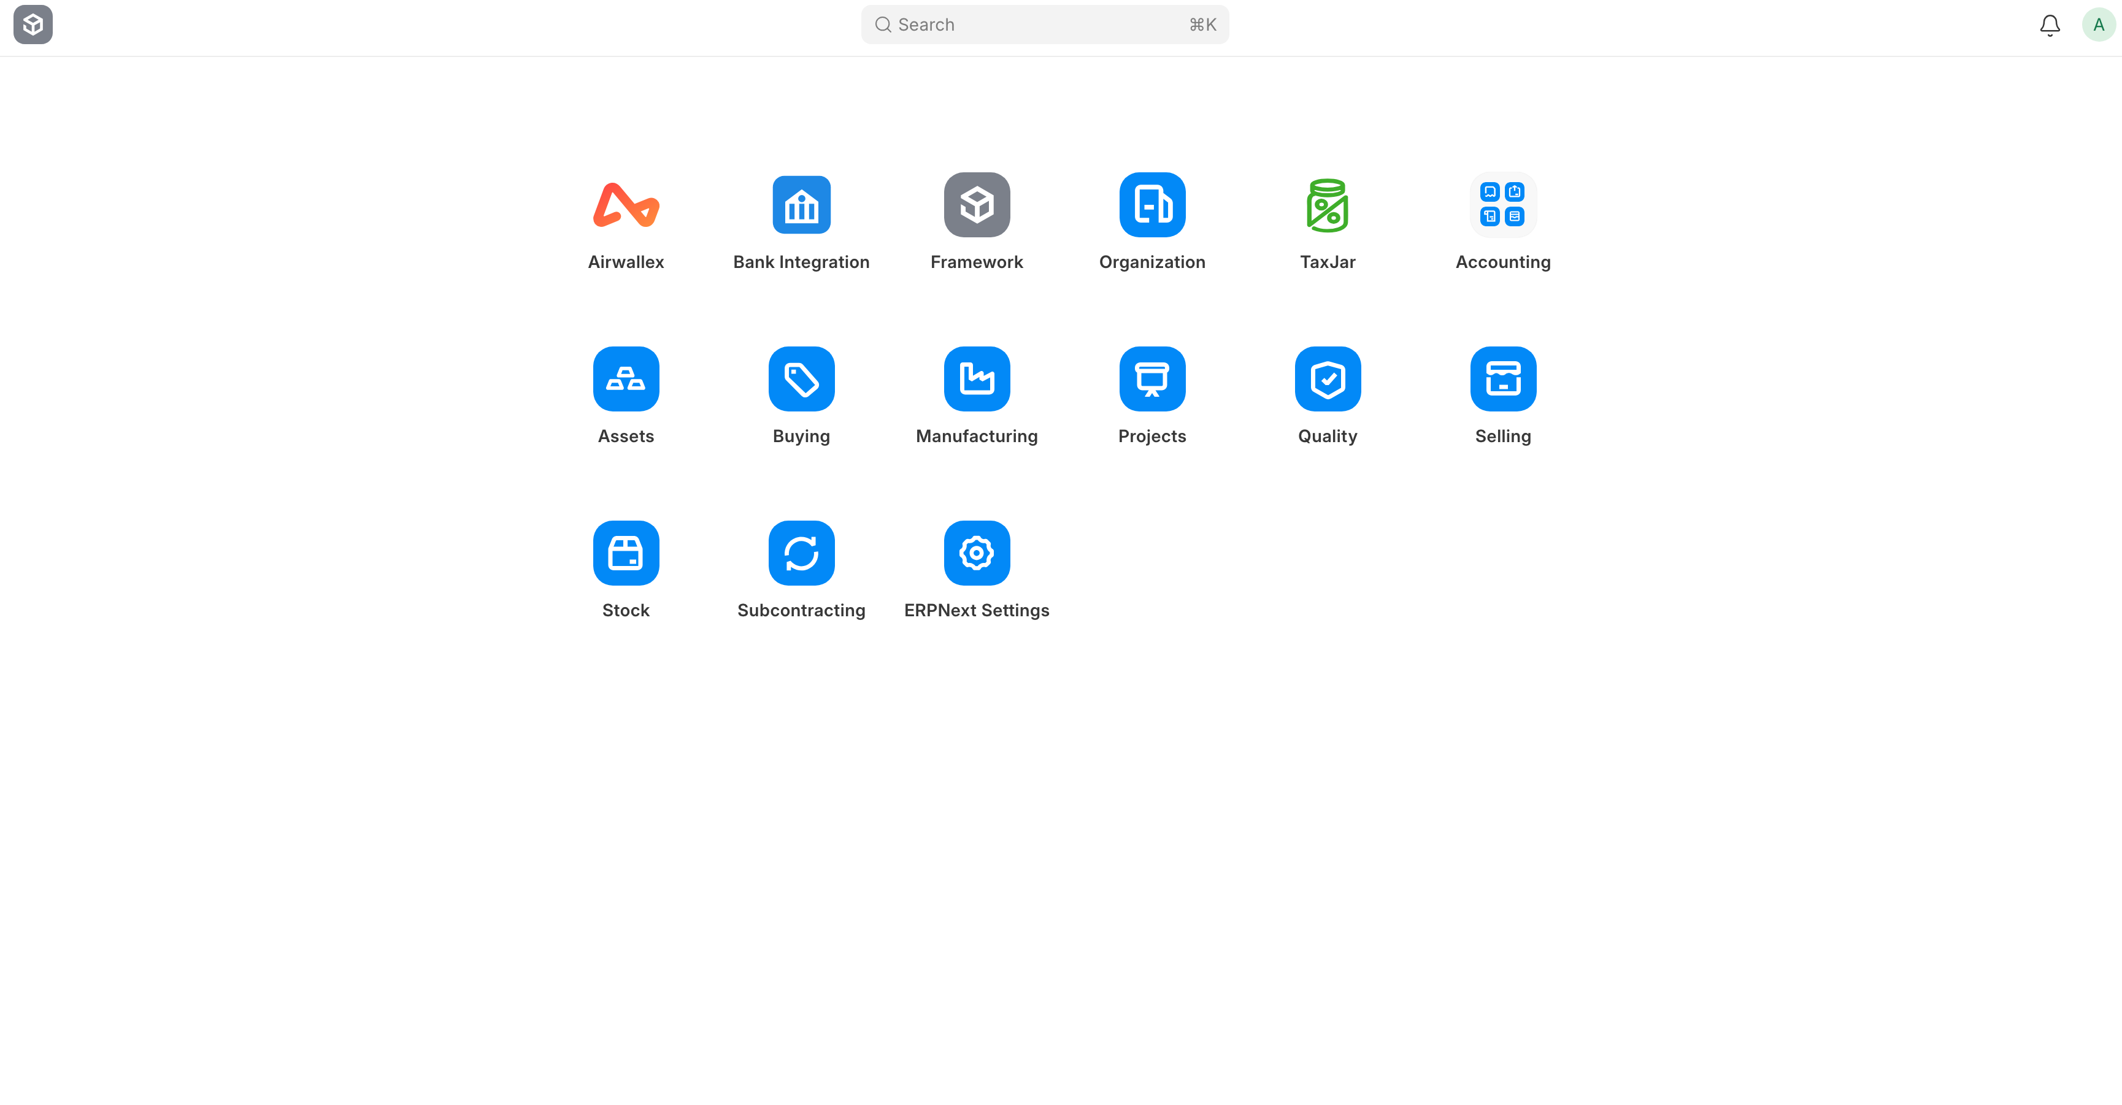The image size is (2122, 1105).
Task: Click the 'Framework' label
Action: tap(977, 262)
